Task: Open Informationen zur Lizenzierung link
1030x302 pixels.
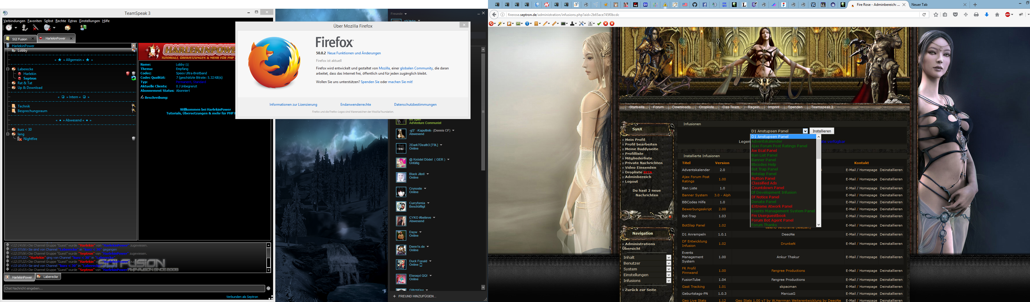Action: 293,105
